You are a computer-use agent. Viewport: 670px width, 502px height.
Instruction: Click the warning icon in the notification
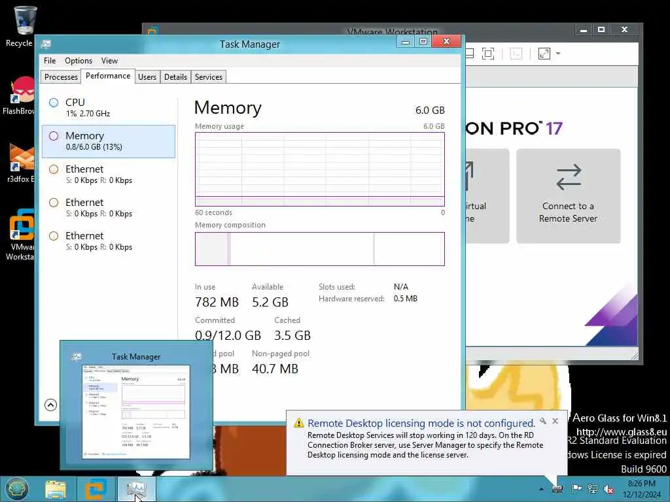click(x=298, y=423)
